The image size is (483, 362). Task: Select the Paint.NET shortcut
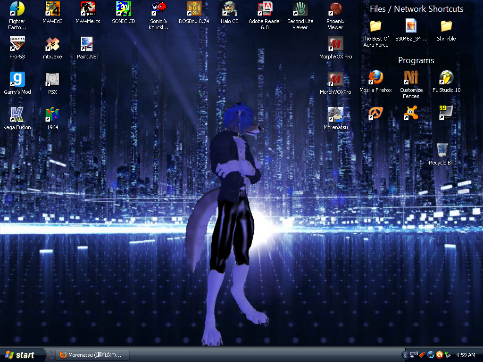(x=88, y=44)
